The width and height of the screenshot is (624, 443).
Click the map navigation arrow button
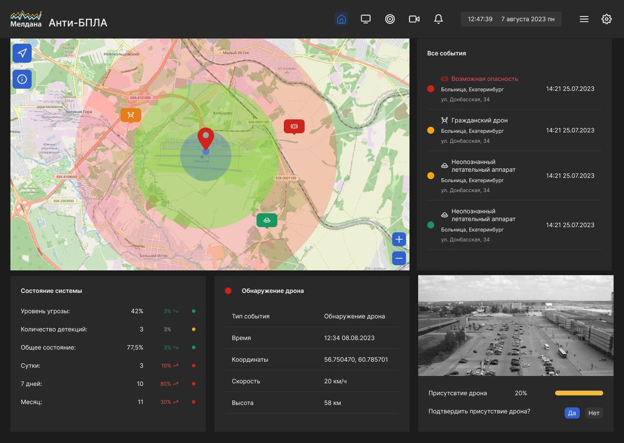click(x=22, y=53)
